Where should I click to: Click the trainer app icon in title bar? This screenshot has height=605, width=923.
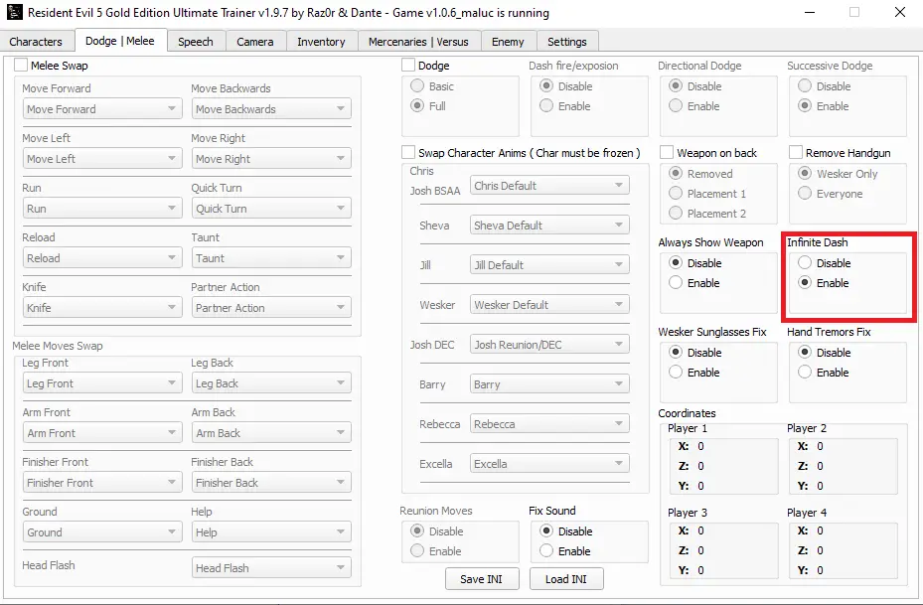(14, 12)
